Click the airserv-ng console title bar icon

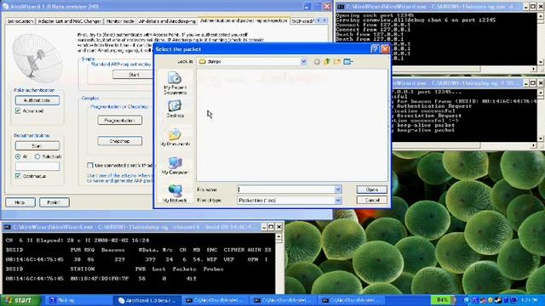pyautogui.click(x=341, y=7)
